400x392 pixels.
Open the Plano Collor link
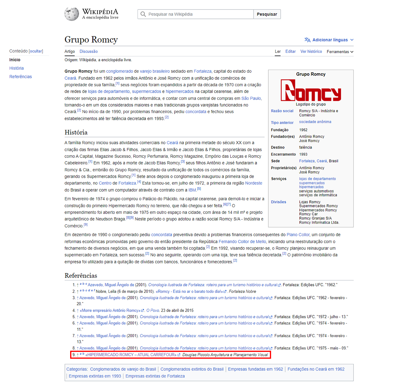tap(298, 235)
